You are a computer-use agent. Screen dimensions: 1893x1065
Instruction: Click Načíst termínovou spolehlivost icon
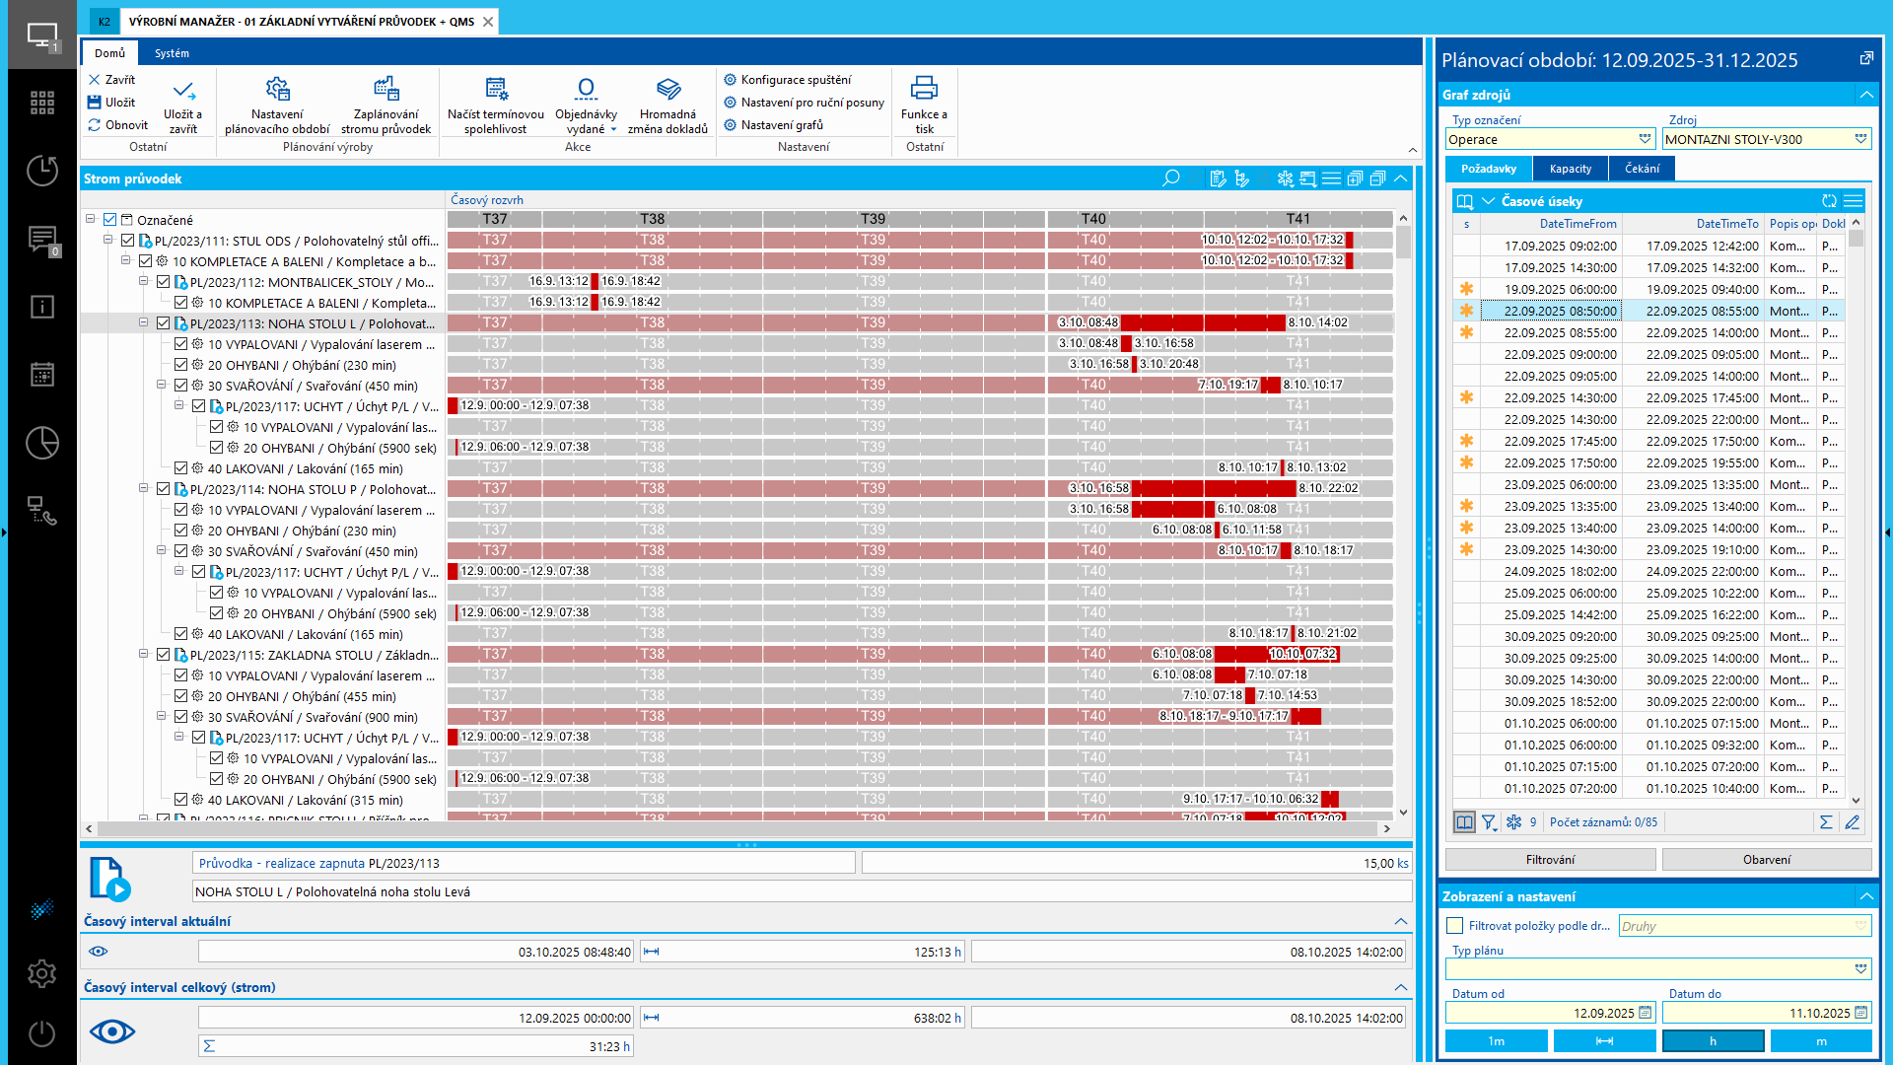pos(496,90)
